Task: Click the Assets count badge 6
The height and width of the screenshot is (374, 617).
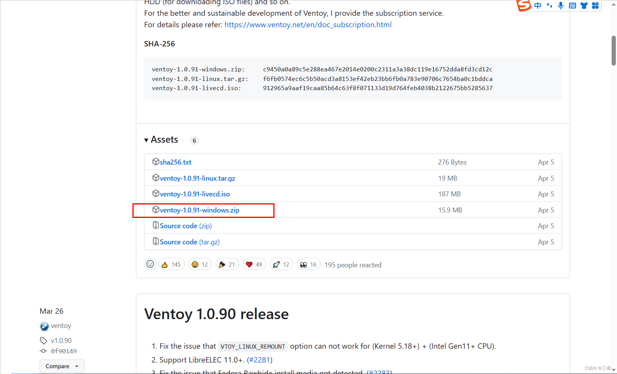Action: tap(194, 140)
